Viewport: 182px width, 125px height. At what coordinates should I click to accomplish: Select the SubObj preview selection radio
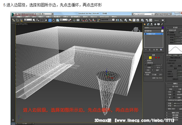(151, 75)
